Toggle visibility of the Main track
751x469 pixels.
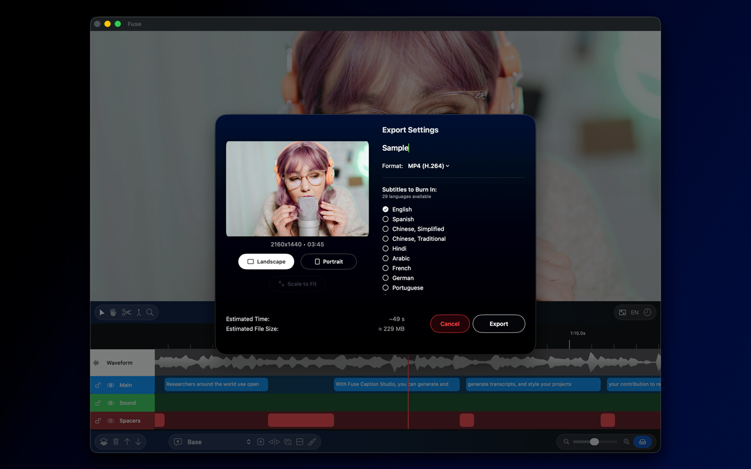[110, 385]
